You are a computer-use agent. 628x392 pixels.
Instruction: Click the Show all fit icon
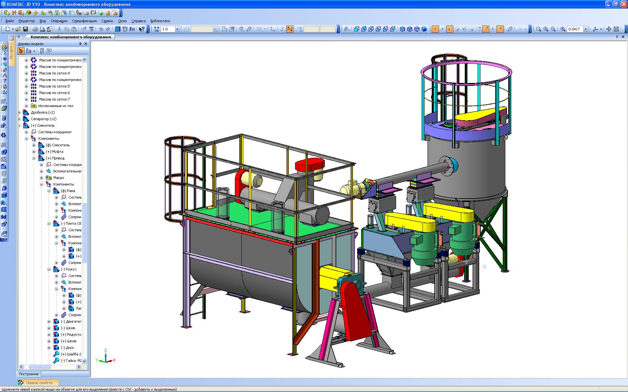pos(616,29)
